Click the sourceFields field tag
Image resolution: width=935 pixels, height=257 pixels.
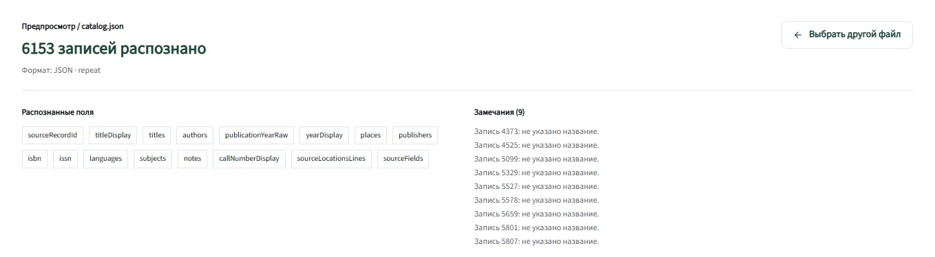click(403, 159)
